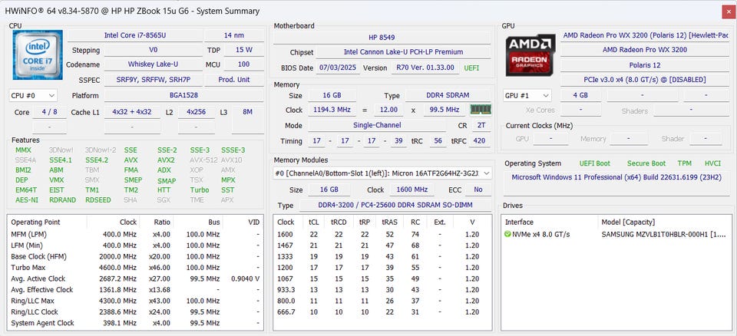The height and width of the screenshot is (336, 737).
Task: Click the AVX2 feature flag
Action: point(166,160)
